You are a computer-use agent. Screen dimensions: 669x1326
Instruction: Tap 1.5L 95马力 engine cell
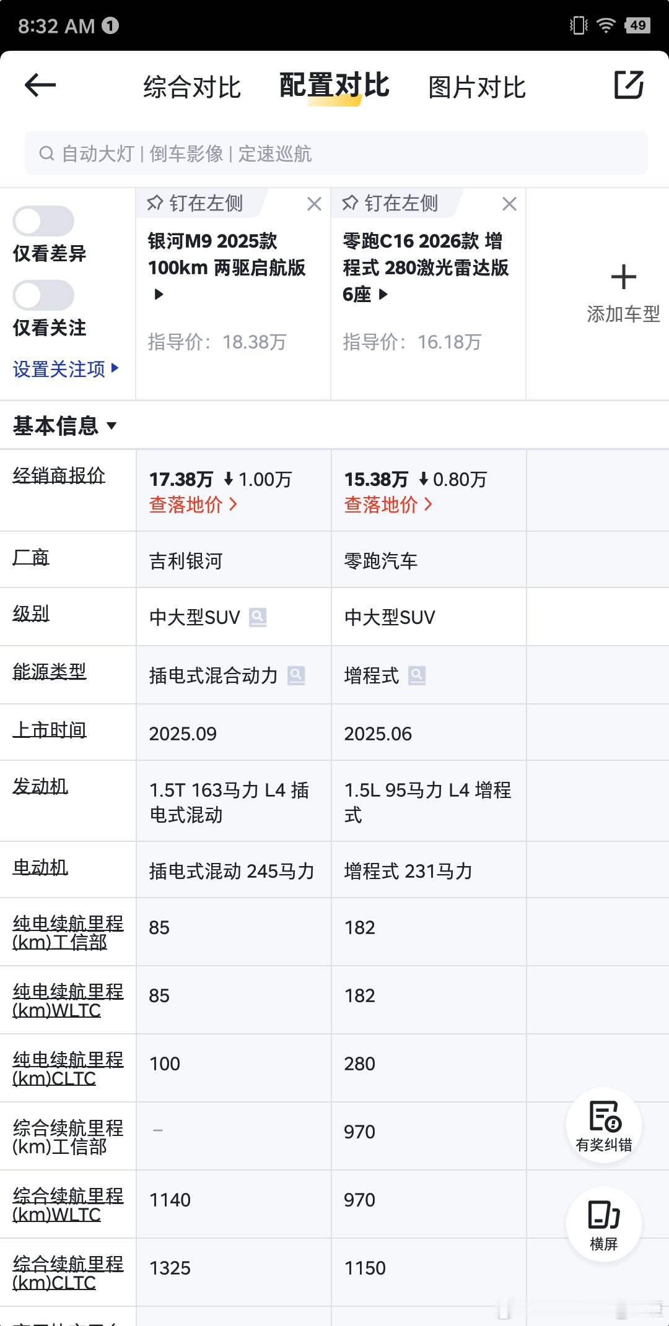(x=427, y=802)
